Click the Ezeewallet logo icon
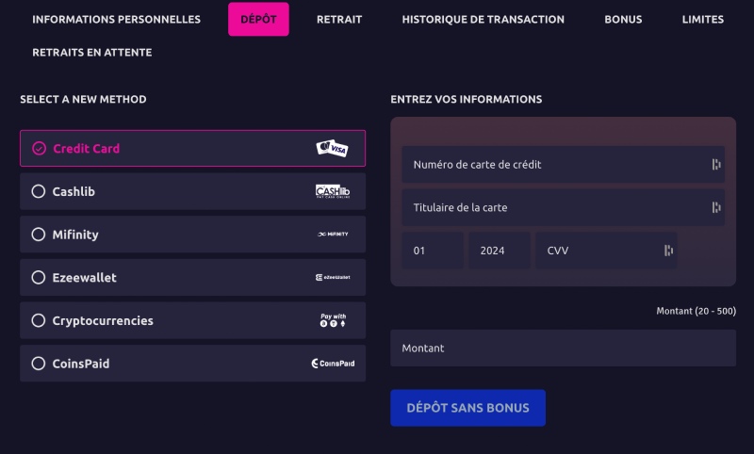This screenshot has width=754, height=454. click(333, 277)
